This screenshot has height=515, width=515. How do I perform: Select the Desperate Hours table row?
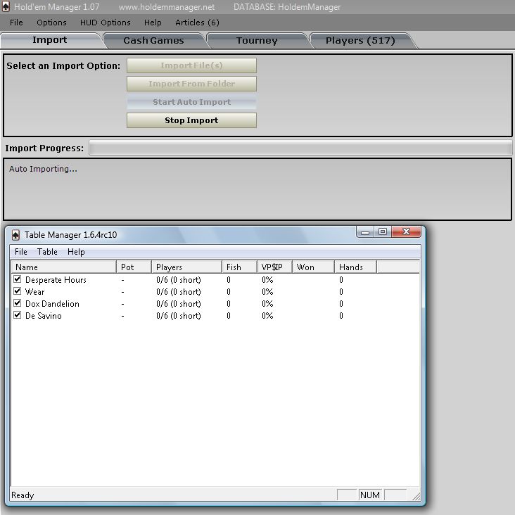click(x=215, y=280)
